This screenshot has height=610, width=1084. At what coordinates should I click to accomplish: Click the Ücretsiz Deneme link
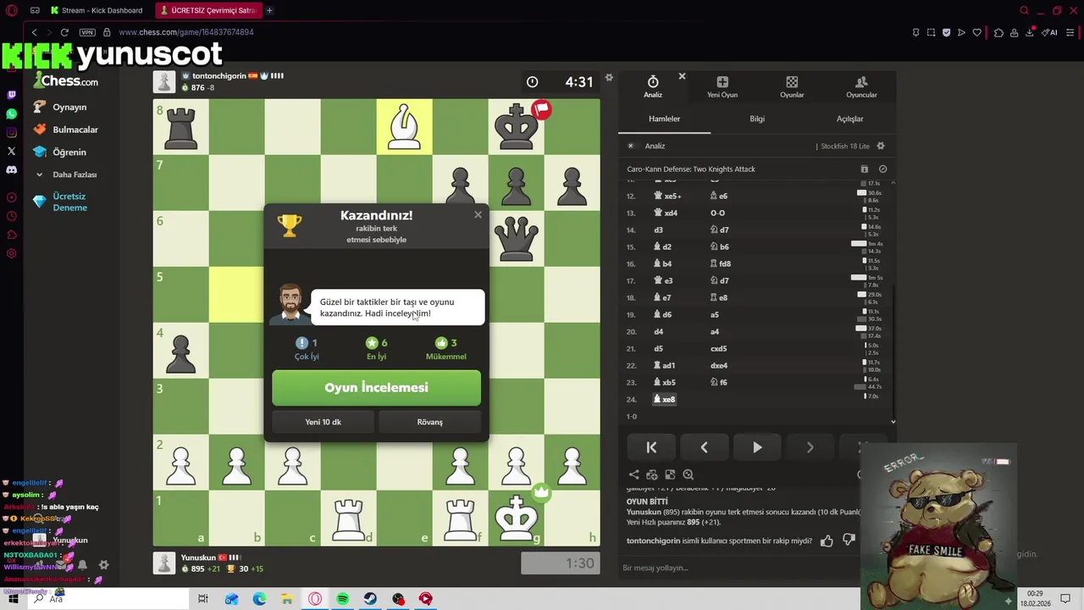coord(61,202)
